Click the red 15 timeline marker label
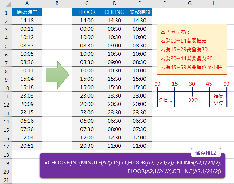 175,84
